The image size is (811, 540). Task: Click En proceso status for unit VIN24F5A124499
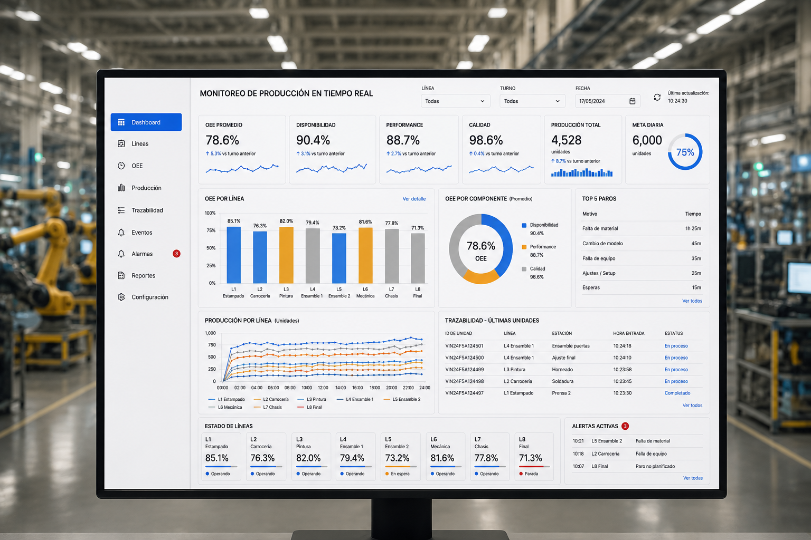tap(676, 370)
